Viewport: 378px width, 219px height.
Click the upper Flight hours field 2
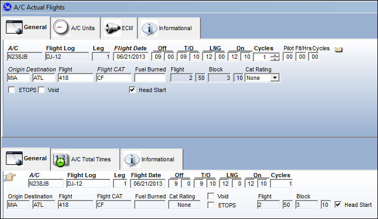182,78
